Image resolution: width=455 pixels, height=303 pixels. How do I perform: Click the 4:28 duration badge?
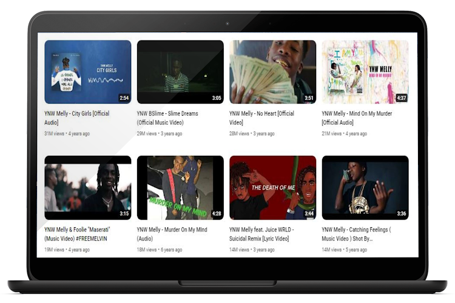[x=217, y=213]
